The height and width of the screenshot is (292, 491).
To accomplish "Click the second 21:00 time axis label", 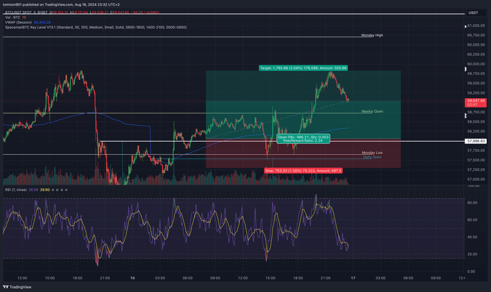I will point(325,278).
